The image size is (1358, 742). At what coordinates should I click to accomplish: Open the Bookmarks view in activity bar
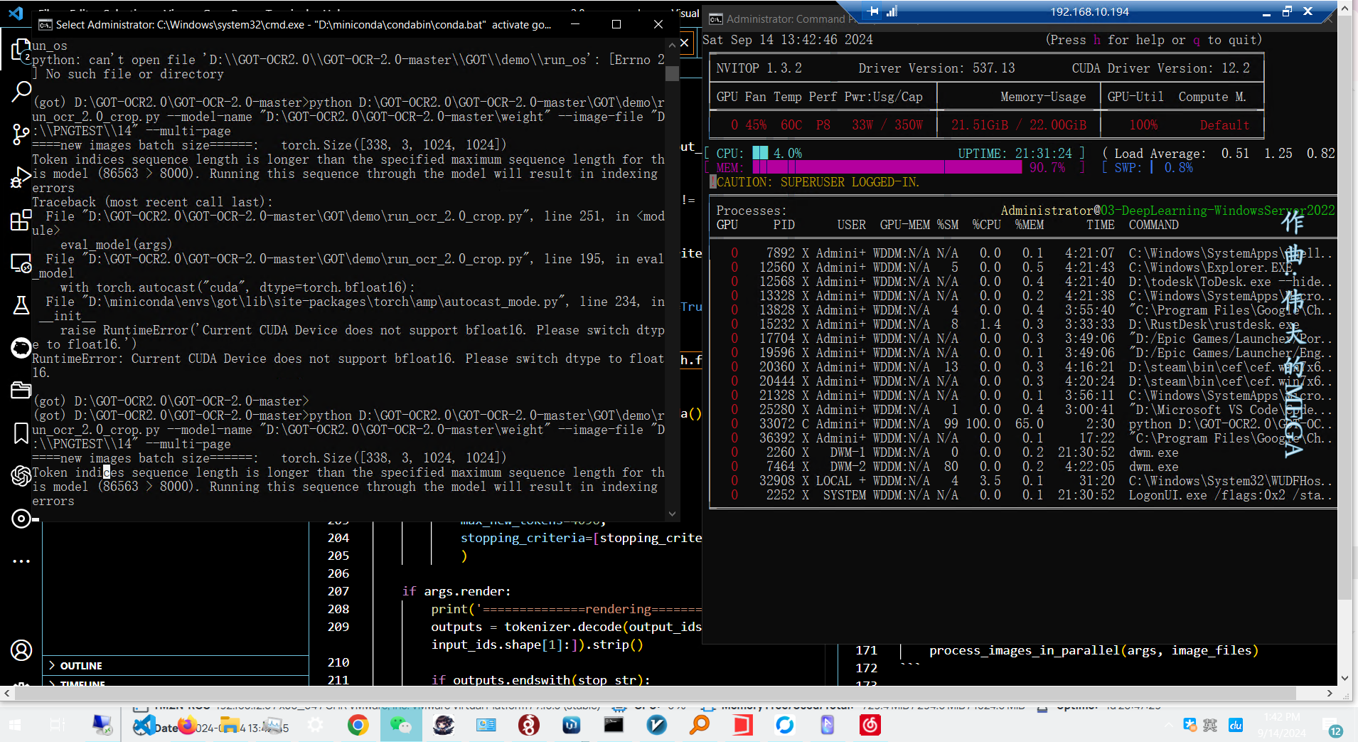click(21, 433)
